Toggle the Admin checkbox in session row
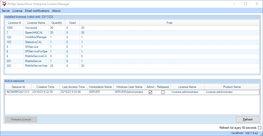Screen dimensions: 263x136 [151, 92]
